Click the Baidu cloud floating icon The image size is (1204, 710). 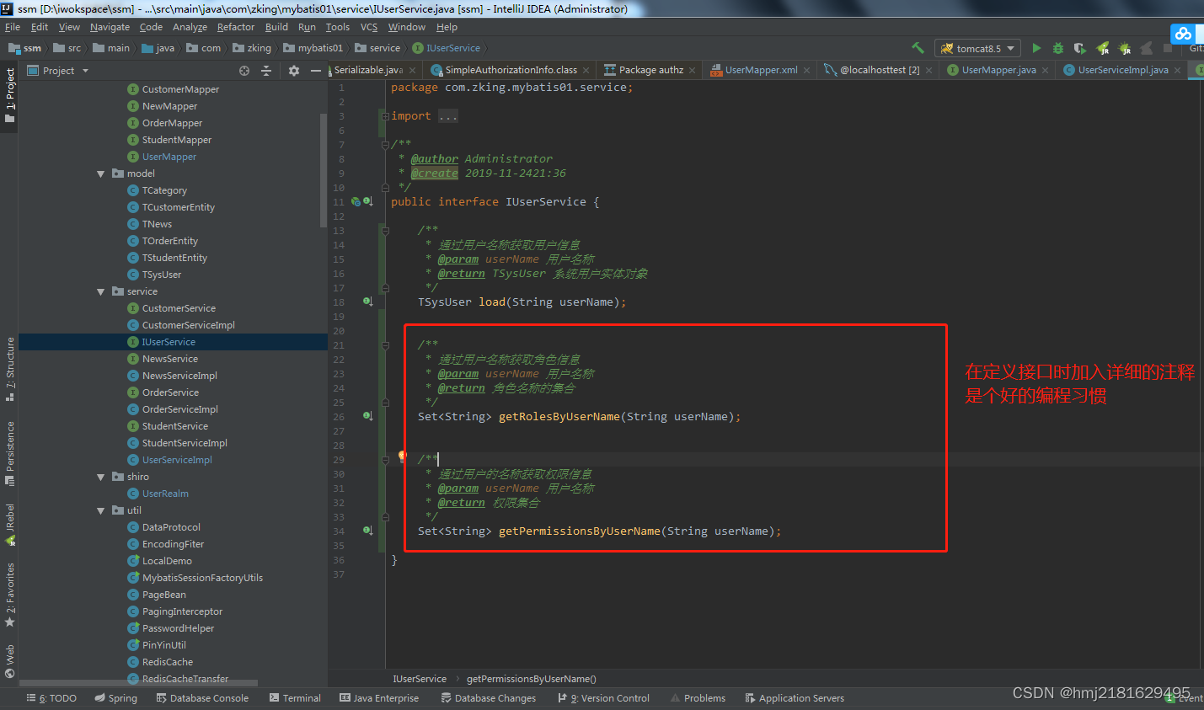coord(1184,34)
